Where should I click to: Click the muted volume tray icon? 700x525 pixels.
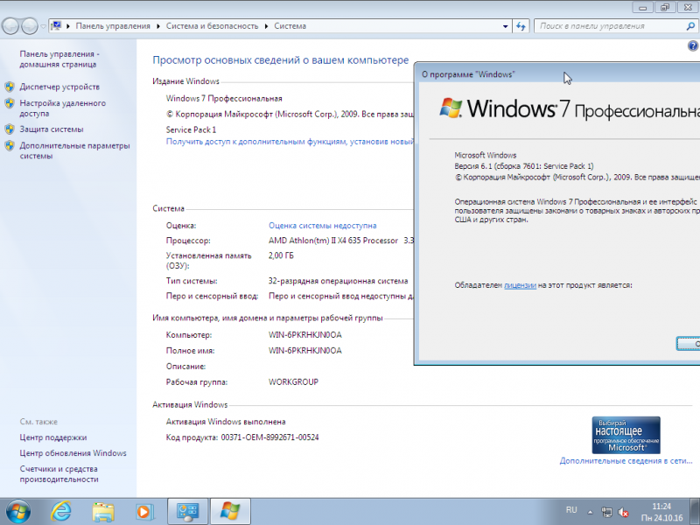pyautogui.click(x=623, y=512)
